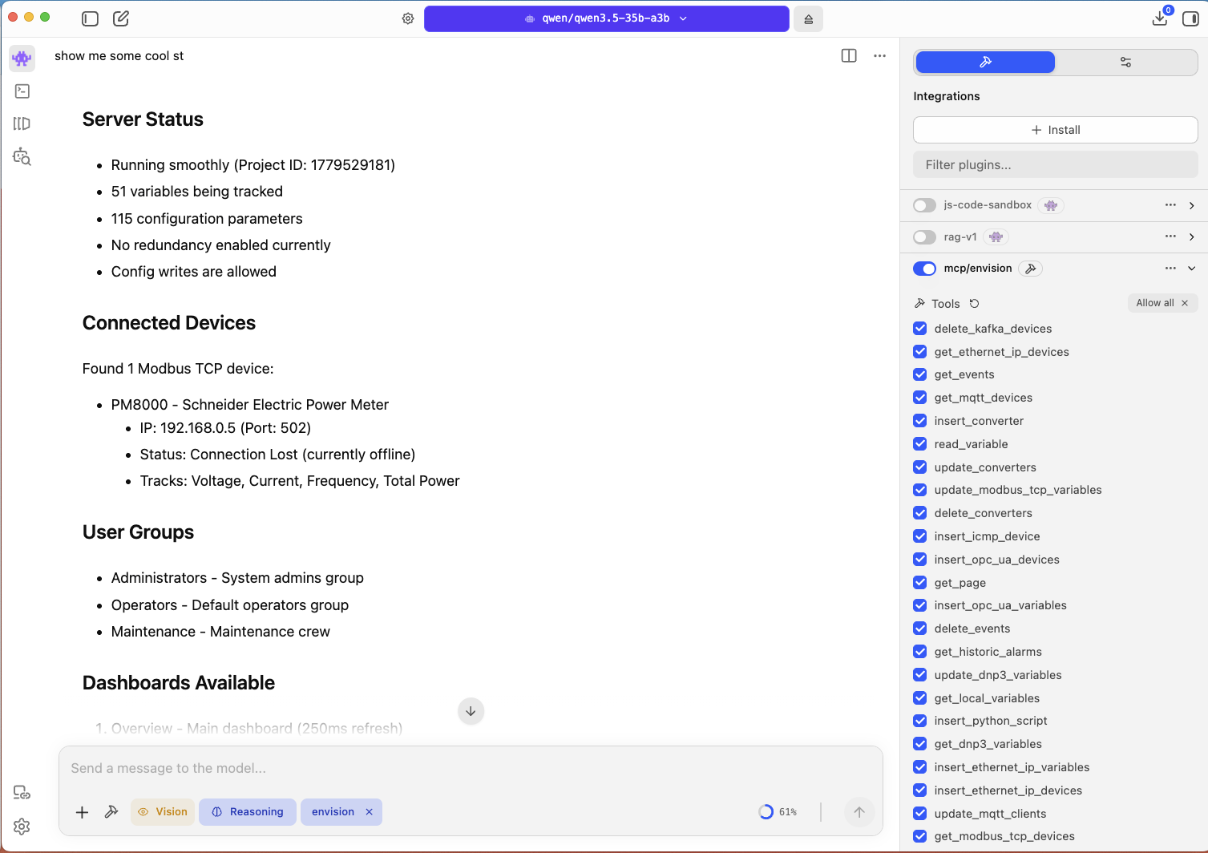Switch to the sliders settings tab
Viewport: 1208px width, 853px height.
tap(1125, 62)
